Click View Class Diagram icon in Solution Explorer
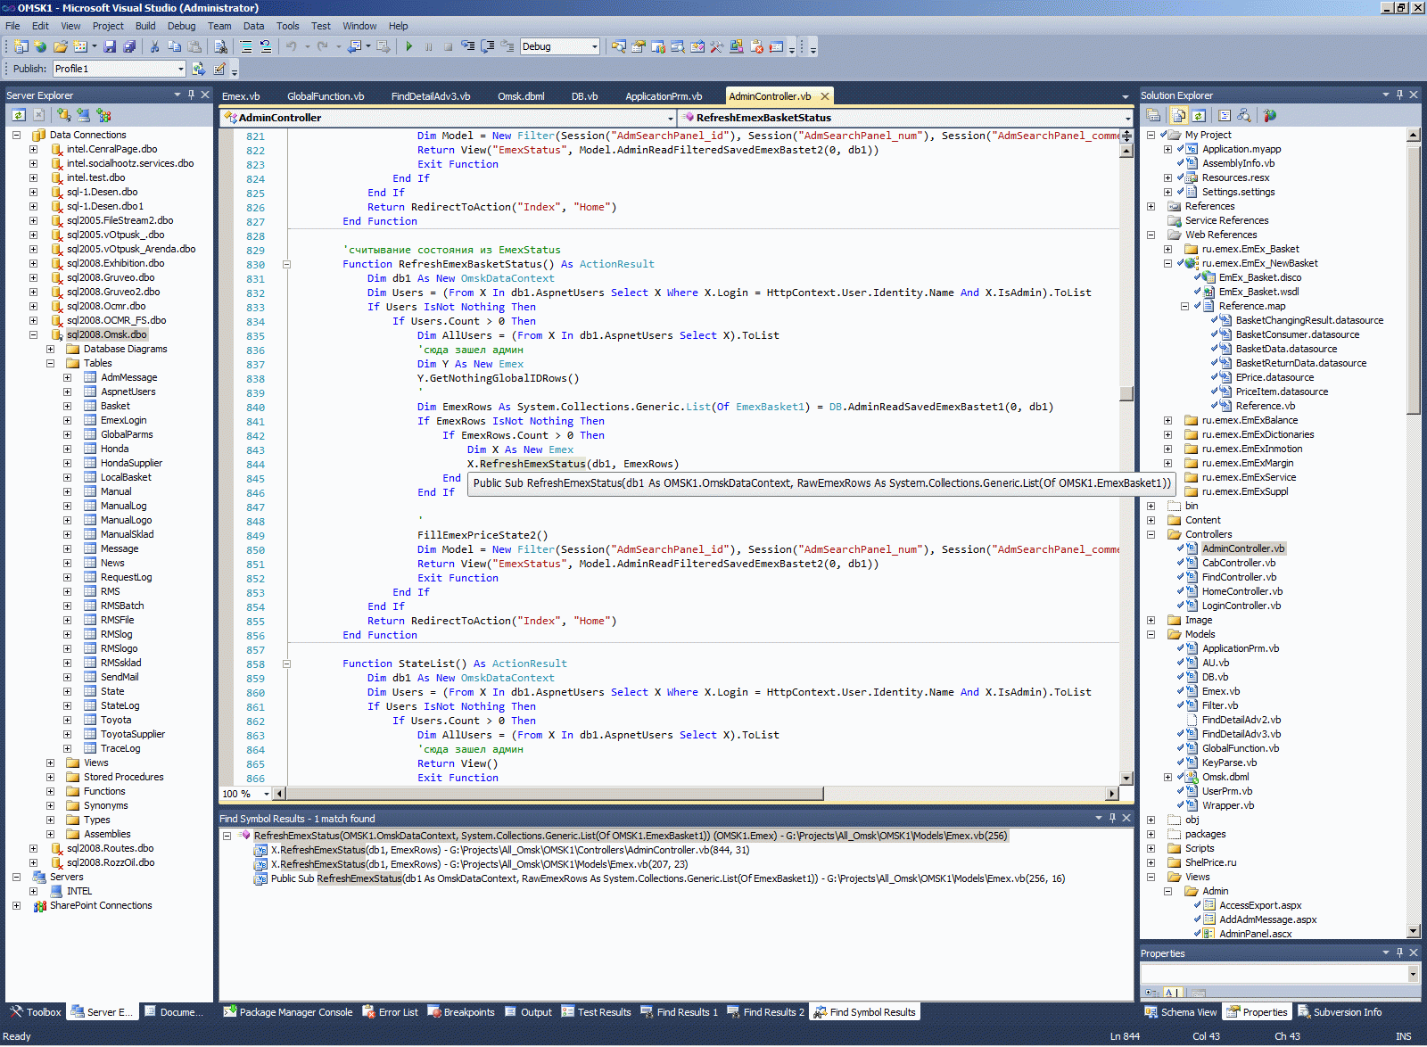The width and height of the screenshot is (1427, 1047). pos(1244,115)
